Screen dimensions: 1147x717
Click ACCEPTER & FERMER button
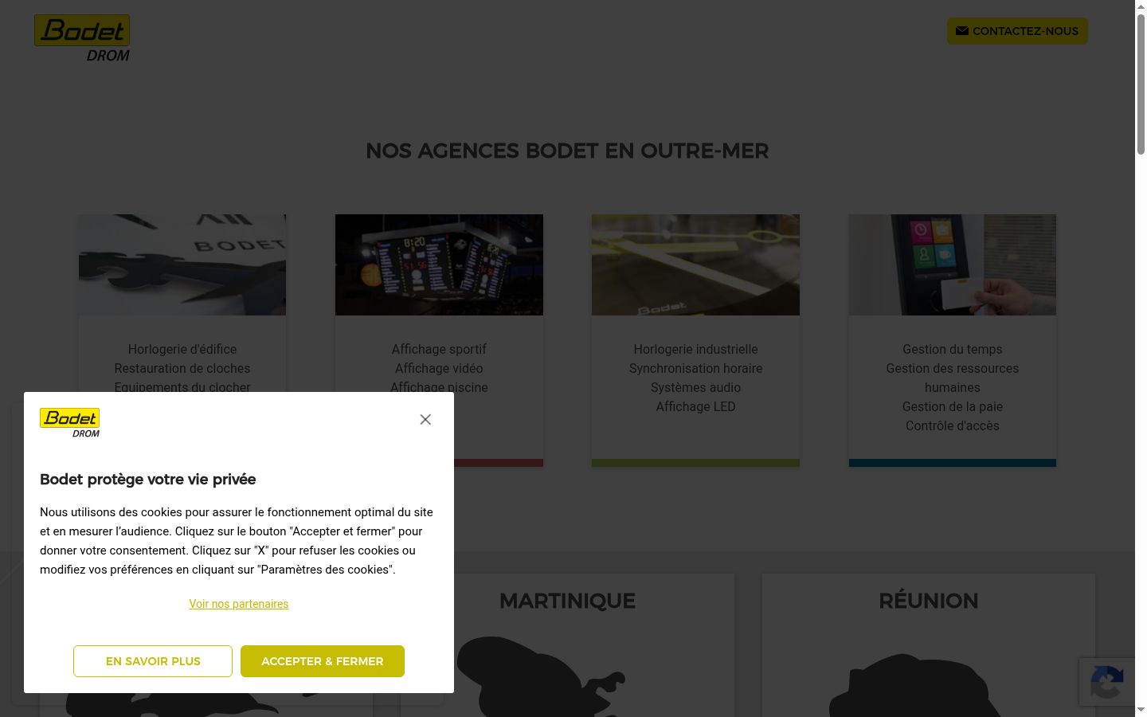tap(323, 661)
